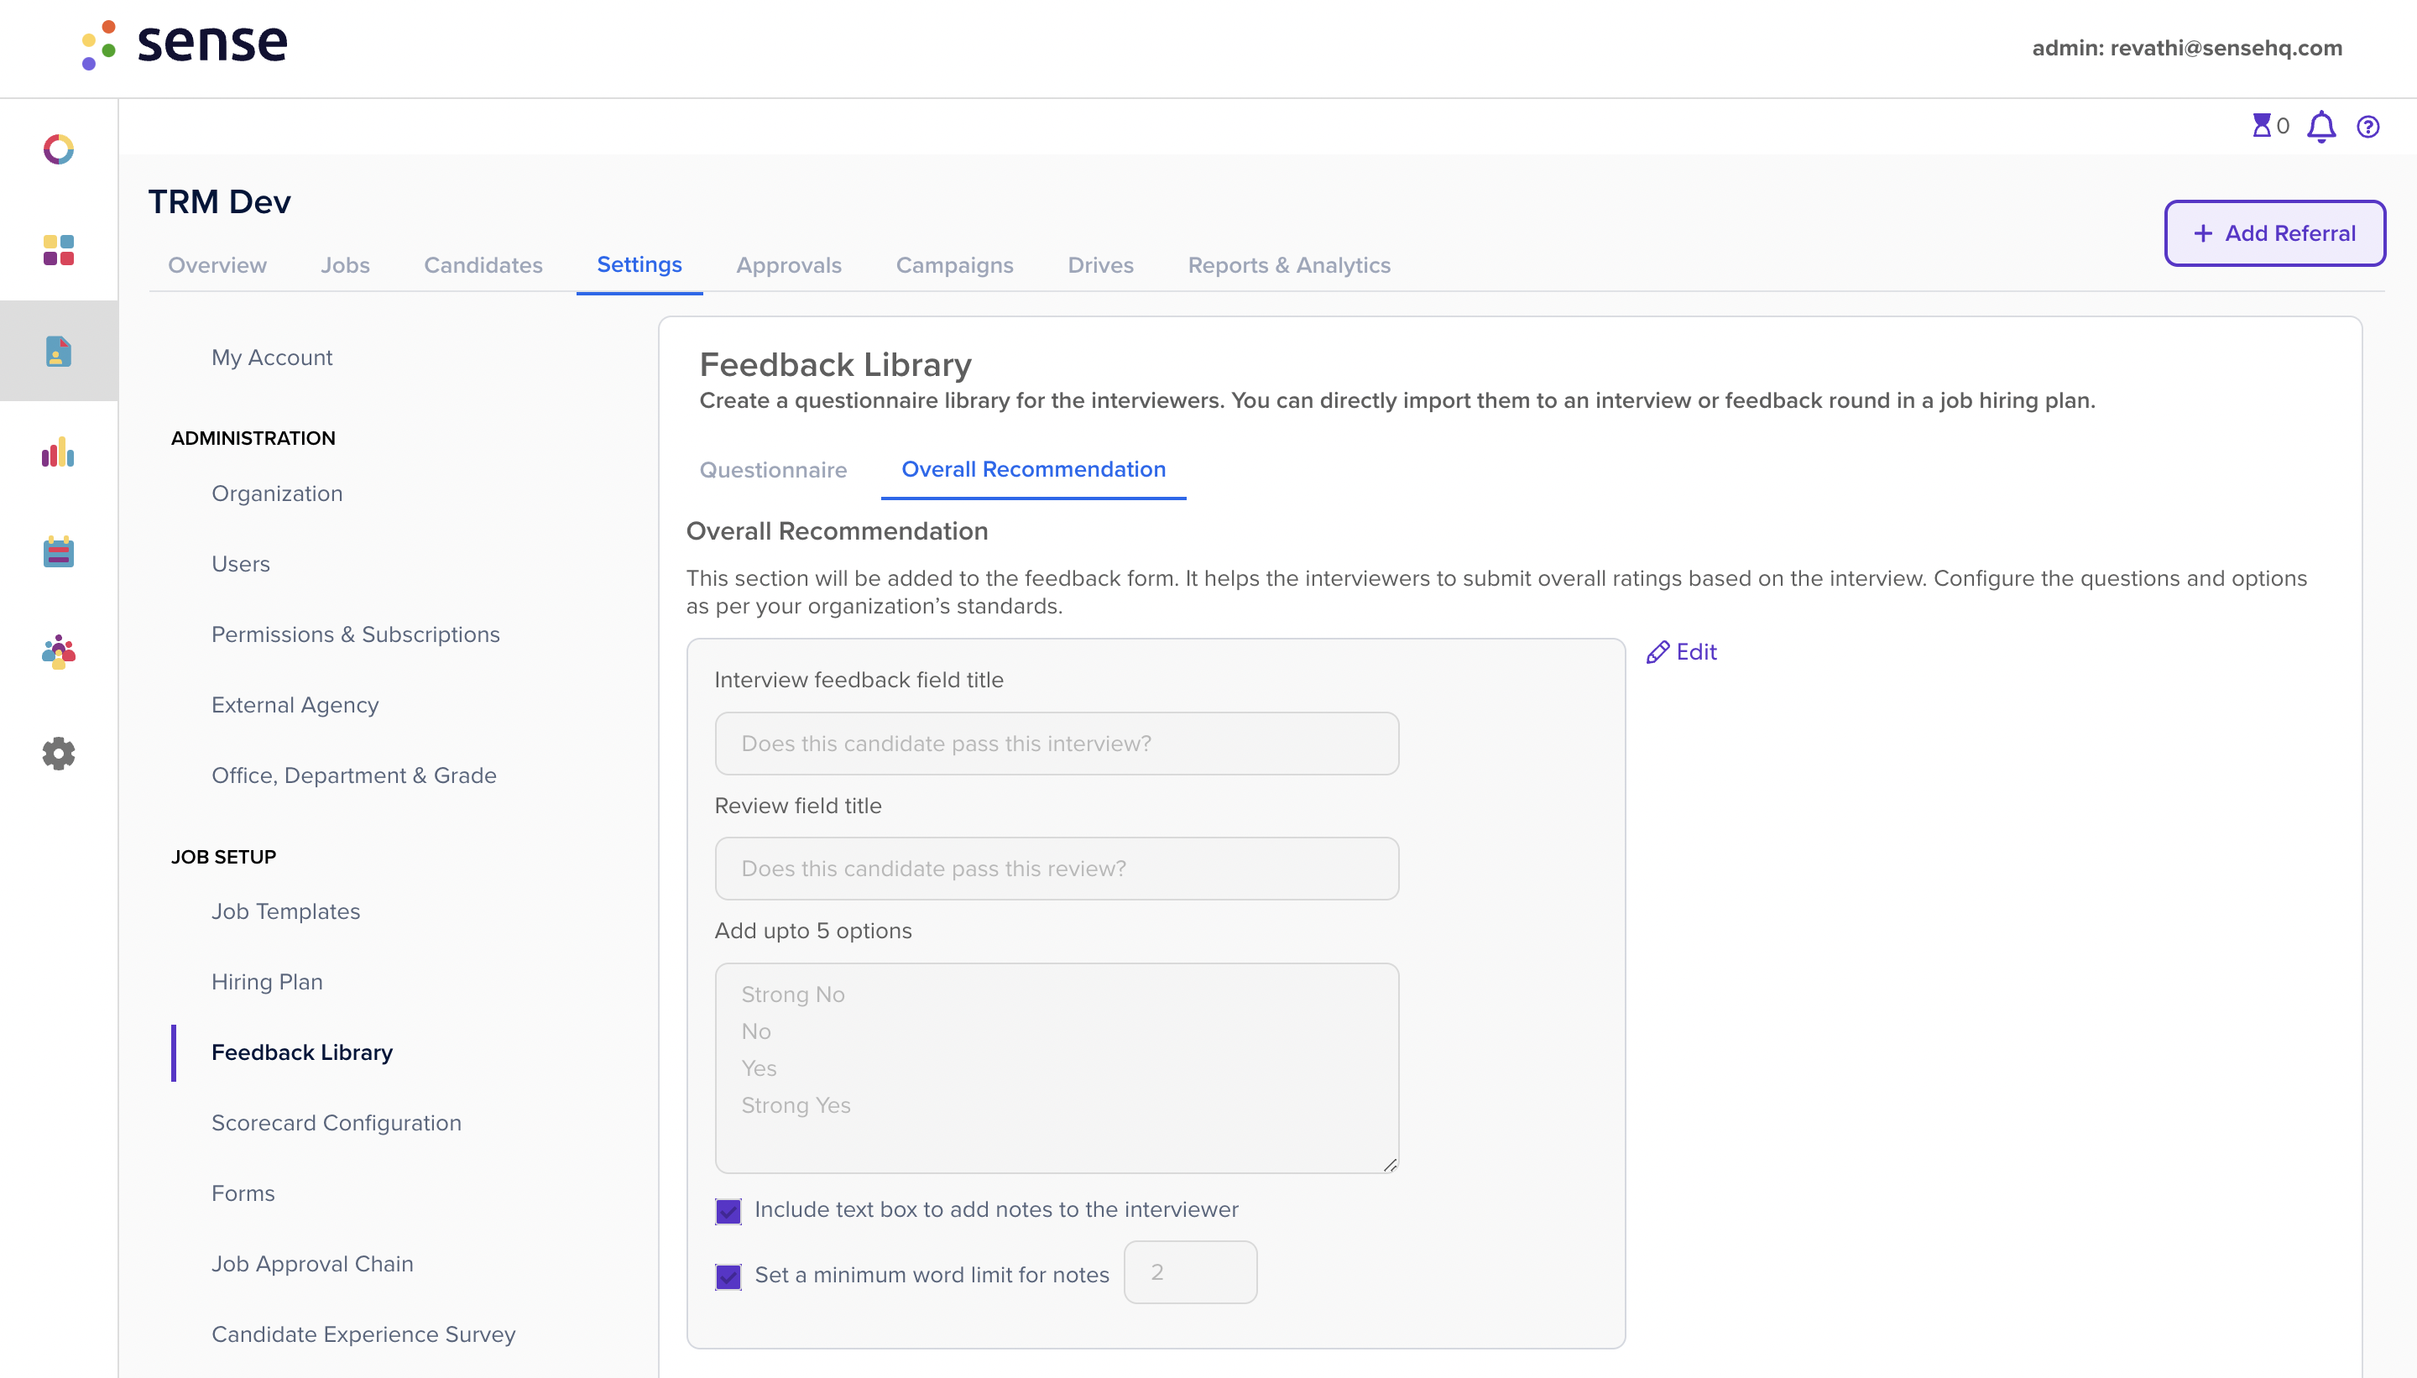This screenshot has height=1378, width=2417.
Task: Open the bar chart analytics sidebar icon
Action: 59,452
